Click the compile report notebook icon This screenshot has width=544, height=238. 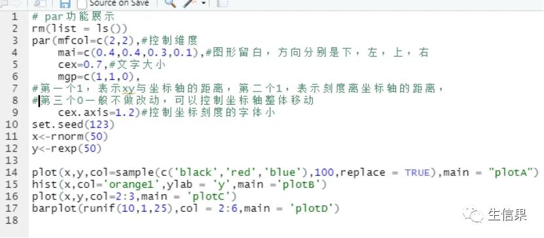(222, 3)
